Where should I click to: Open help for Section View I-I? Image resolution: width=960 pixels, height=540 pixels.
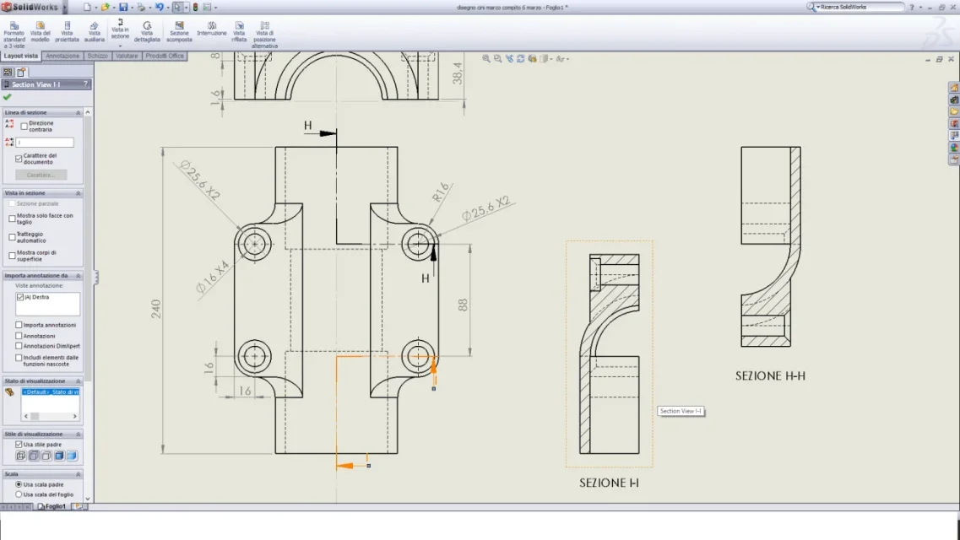(x=85, y=84)
